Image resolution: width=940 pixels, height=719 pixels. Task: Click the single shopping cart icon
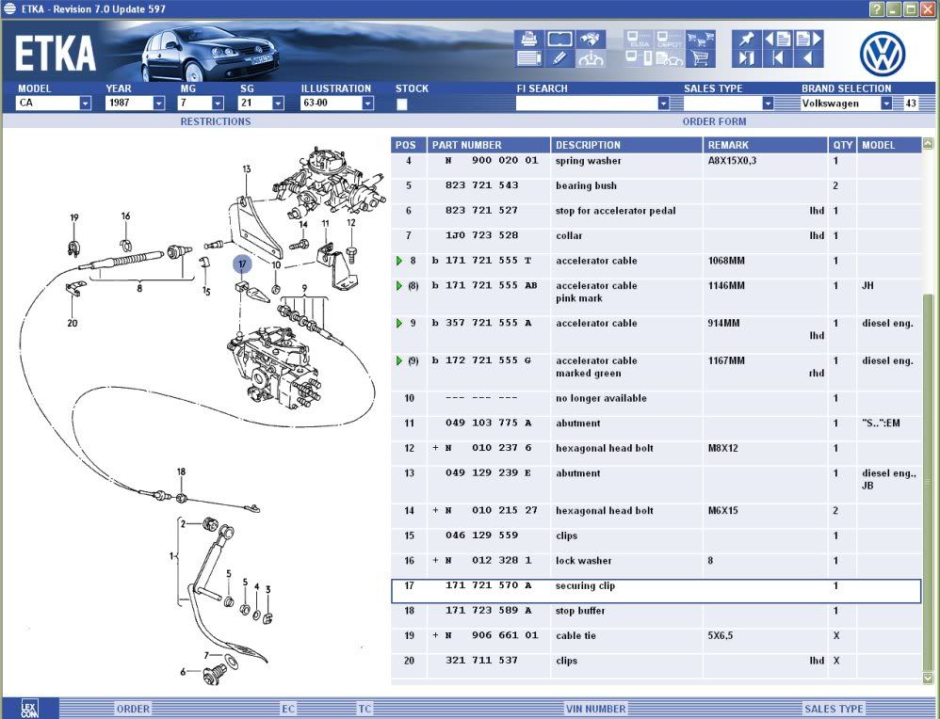click(700, 58)
